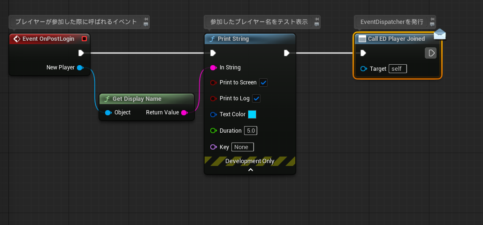Viewport: 483px width, 225px height.
Task: Click the New Player output pin
Action: click(x=80, y=67)
